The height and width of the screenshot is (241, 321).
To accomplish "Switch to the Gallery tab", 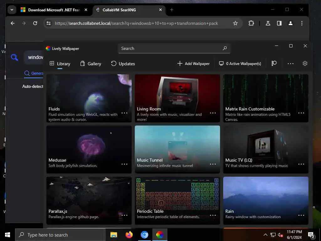I will pyautogui.click(x=91, y=64).
